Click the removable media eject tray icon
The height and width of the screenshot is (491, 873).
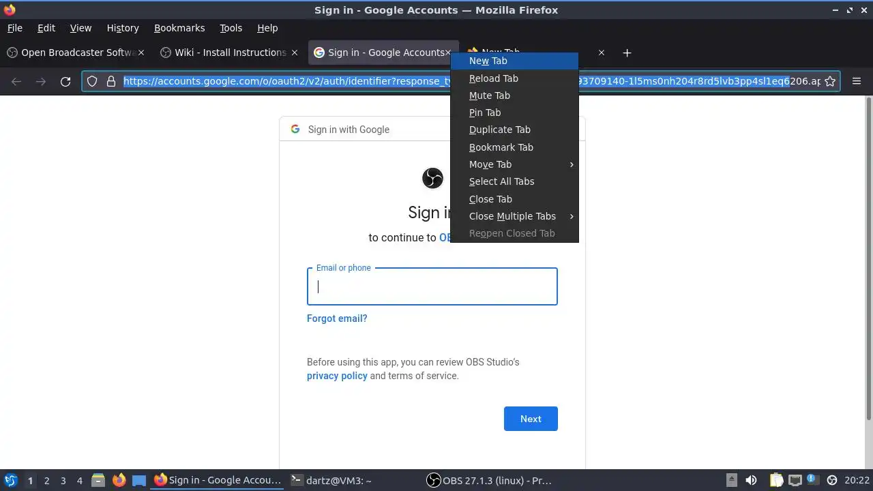pos(731,480)
